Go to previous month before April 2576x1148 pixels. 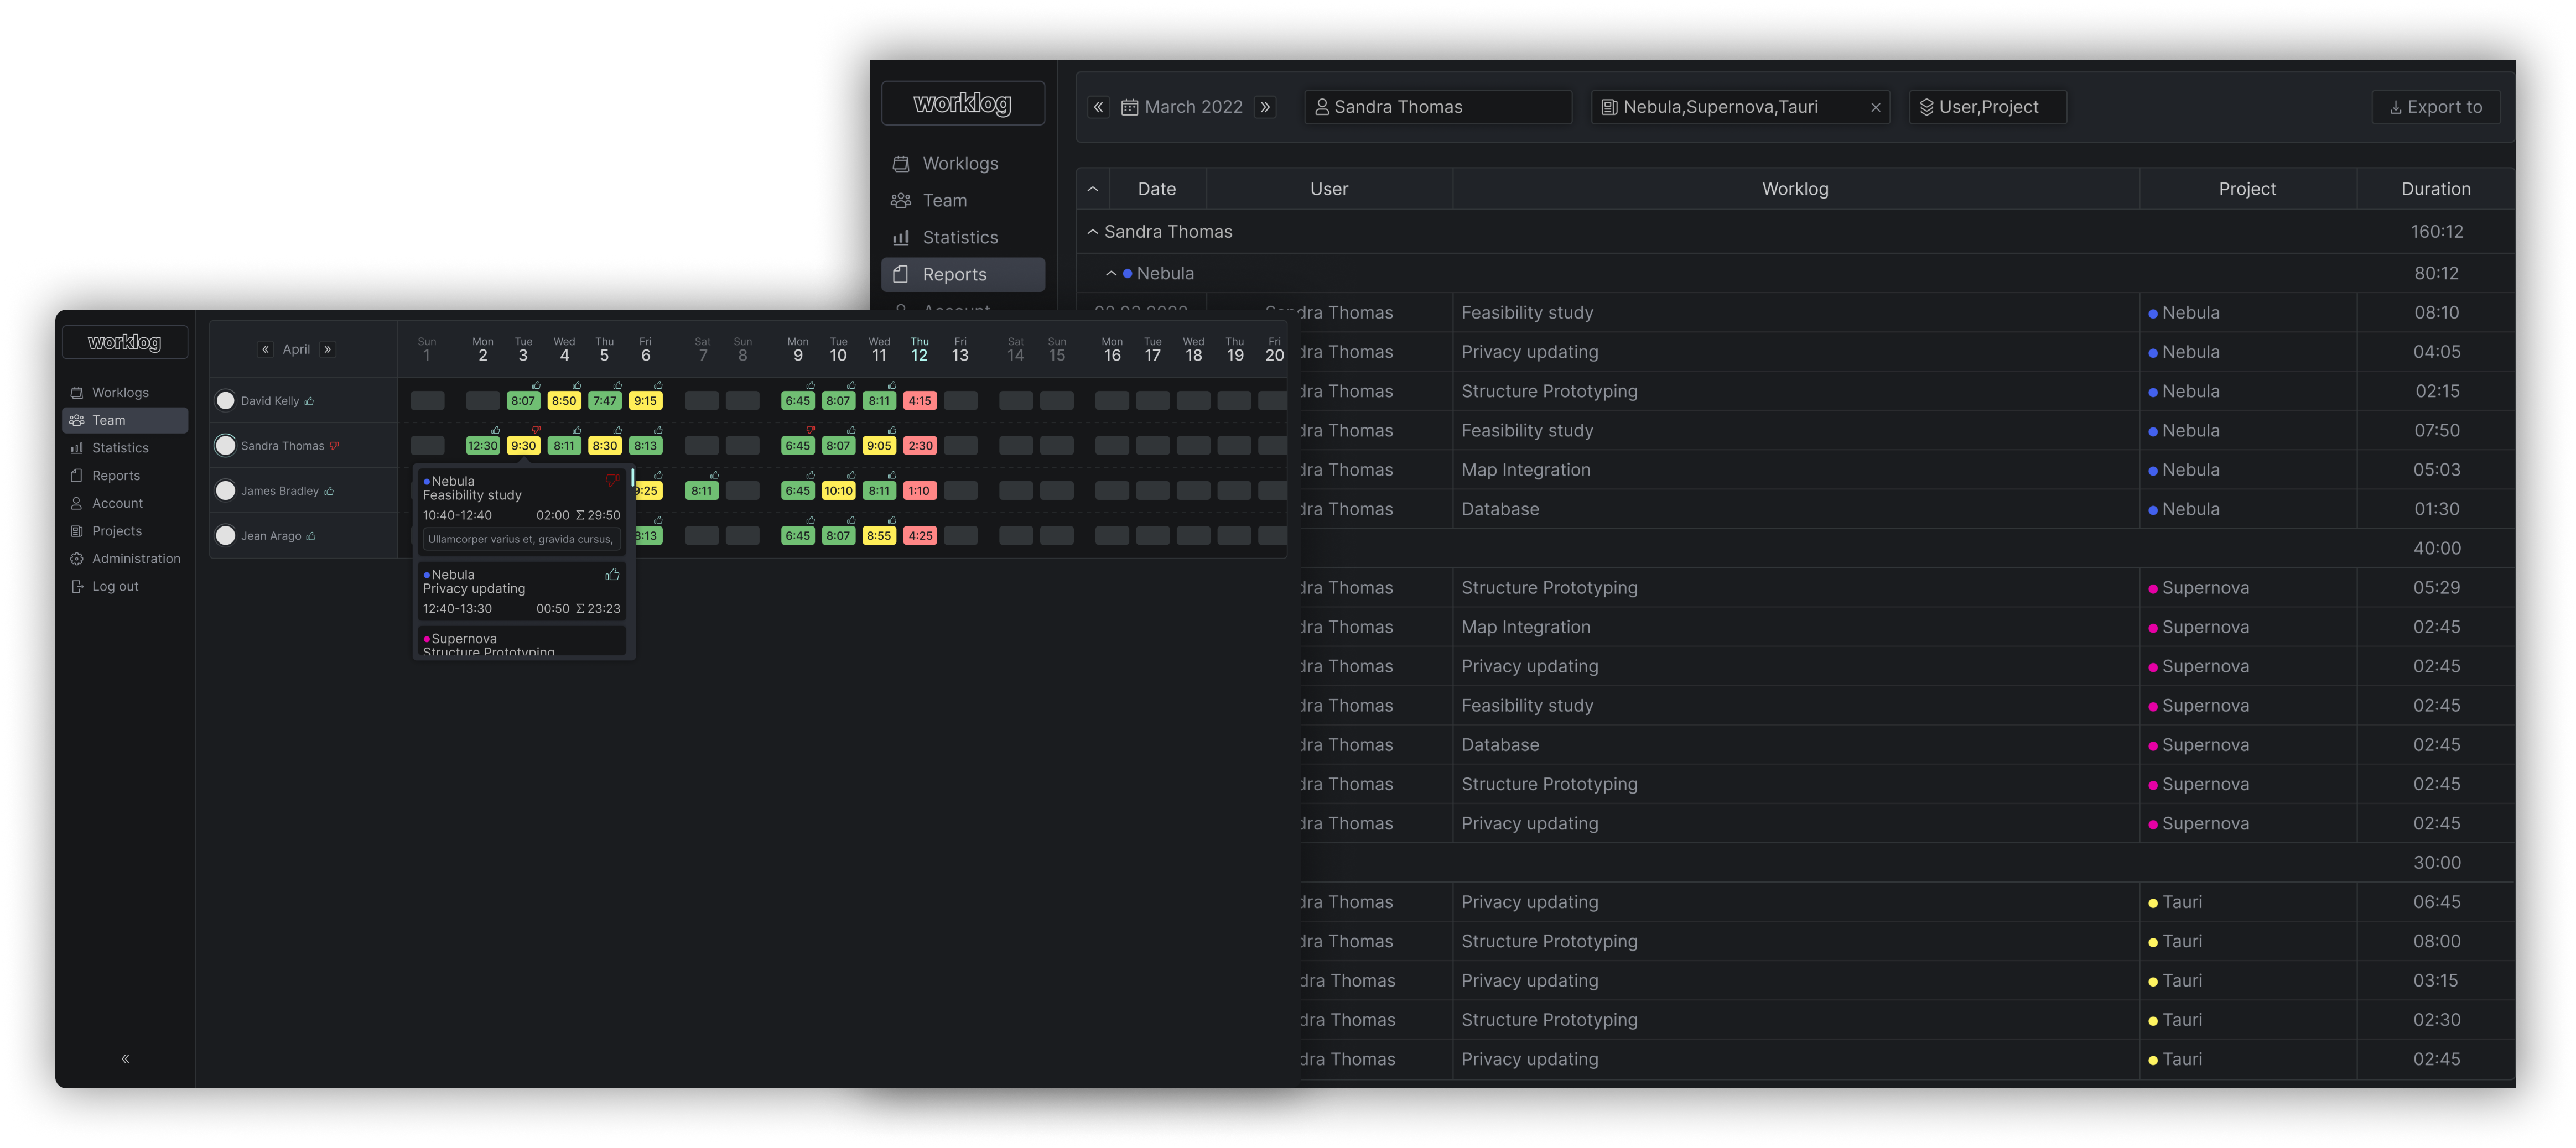pyautogui.click(x=265, y=349)
